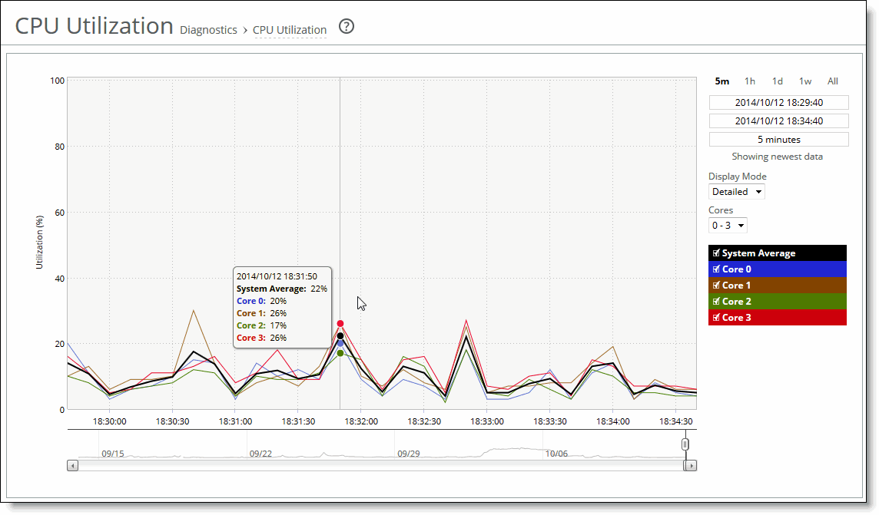This screenshot has width=879, height=515.
Task: Click the CPU Utilization breadcrumb link
Action: click(290, 30)
